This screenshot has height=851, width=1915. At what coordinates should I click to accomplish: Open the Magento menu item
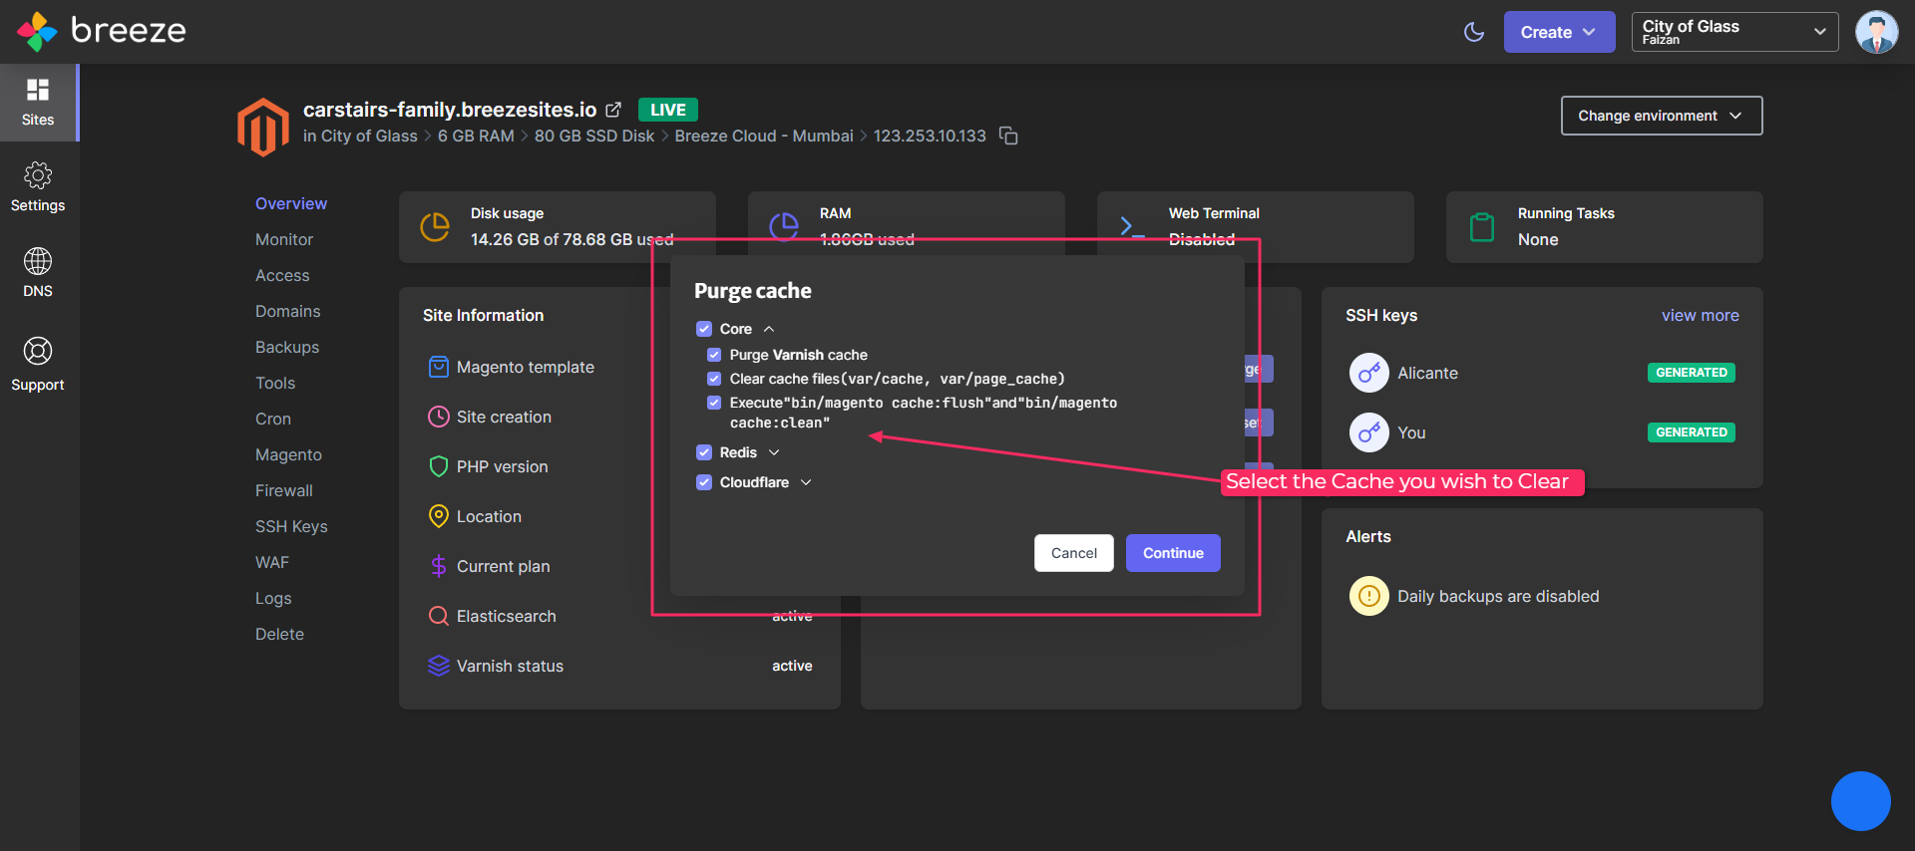(288, 454)
